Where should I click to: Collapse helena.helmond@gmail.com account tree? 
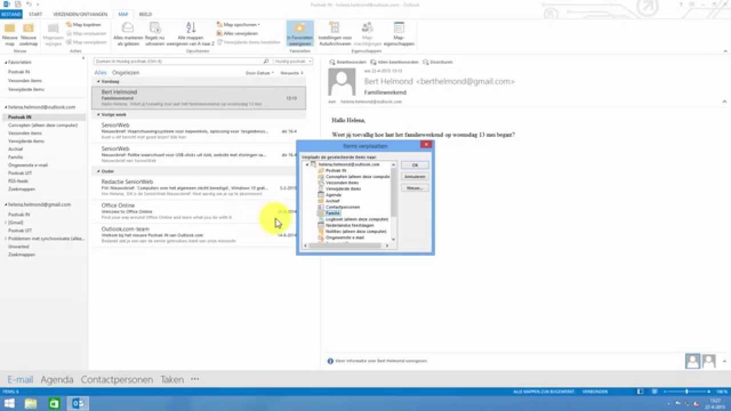click(6, 205)
